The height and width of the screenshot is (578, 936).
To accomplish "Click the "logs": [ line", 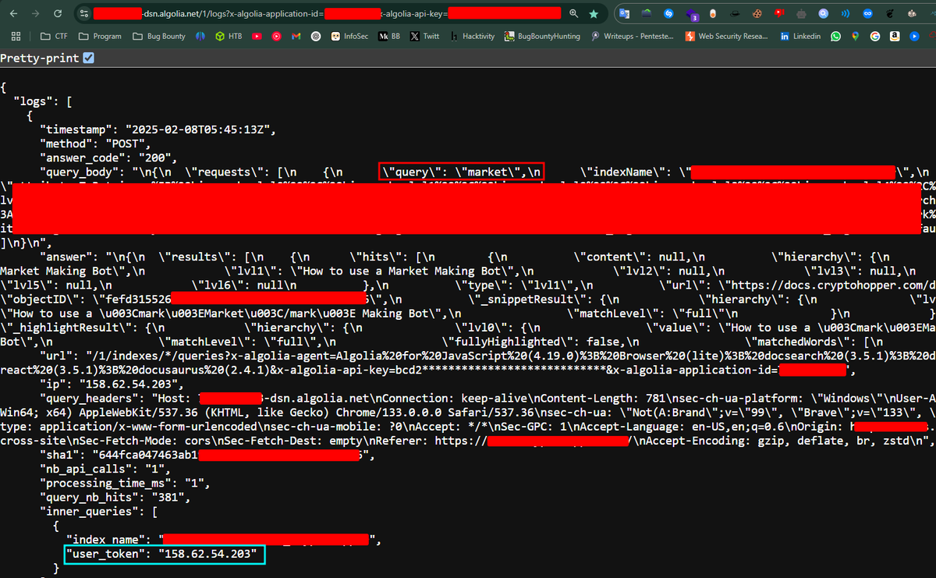I will (x=43, y=101).
